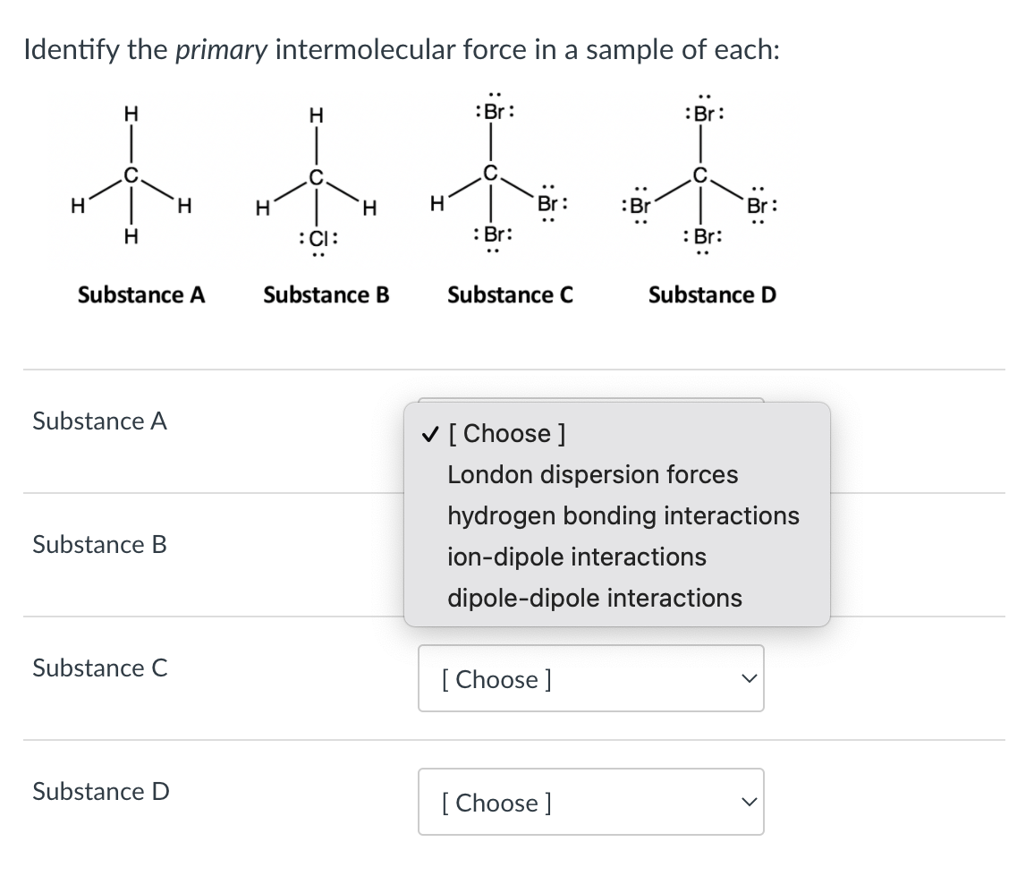Click the "Substance C" row label
This screenshot has width=1034, height=893.
click(x=98, y=668)
